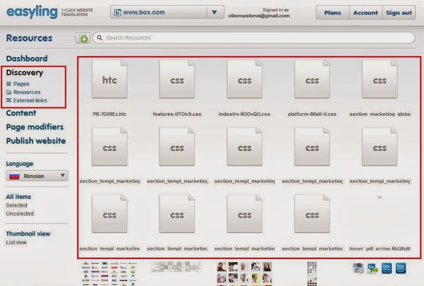Open the Content section
This screenshot has height=286, width=424.
pos(21,113)
